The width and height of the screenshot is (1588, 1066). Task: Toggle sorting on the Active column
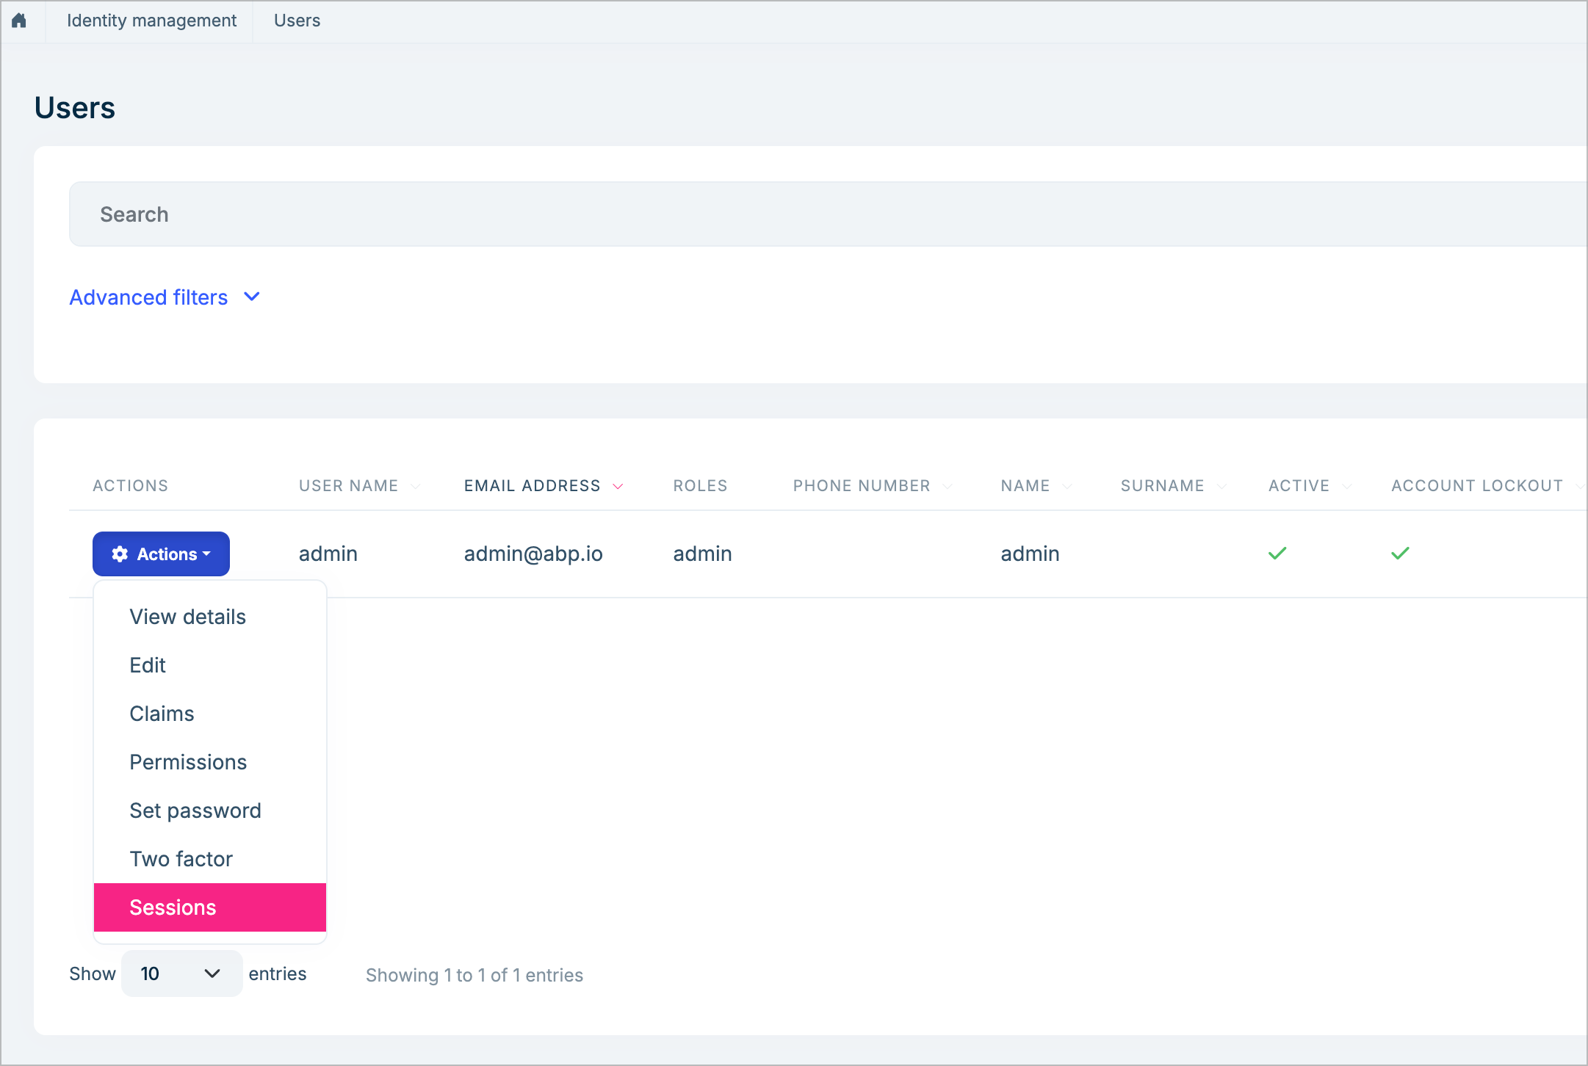coord(1346,485)
